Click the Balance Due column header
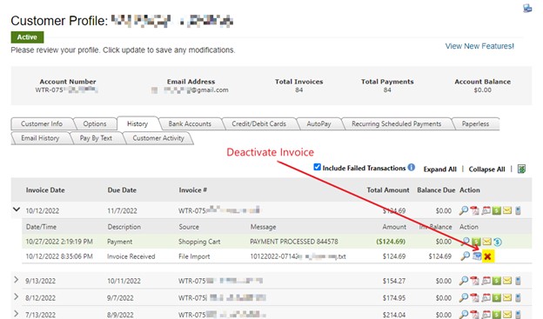Screen dimensions: 543x319 (x=436, y=190)
